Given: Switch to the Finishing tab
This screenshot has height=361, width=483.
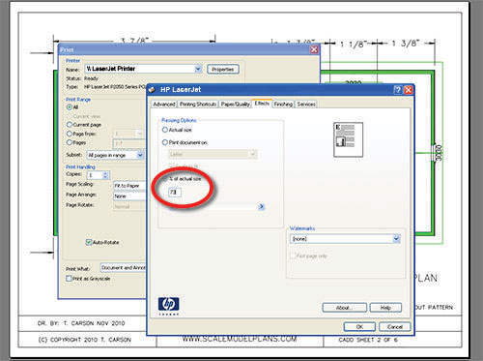Looking at the screenshot, I should click(x=283, y=105).
